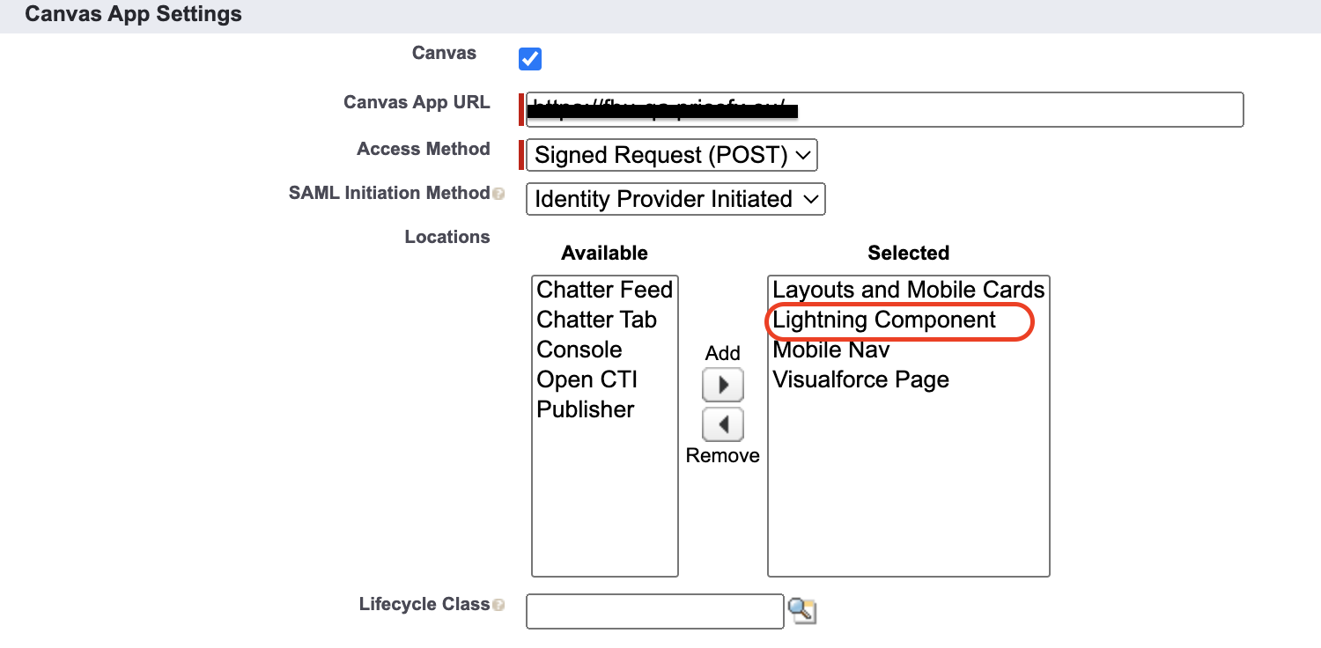Select Lightning Component in Selected list
The image size is (1321, 648).
pos(884,320)
